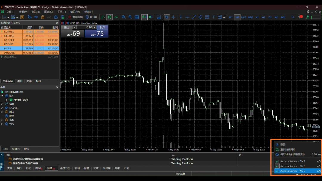Expand the Fintrix-Live account node
Viewport: 322px width, 181px height.
tap(6, 100)
